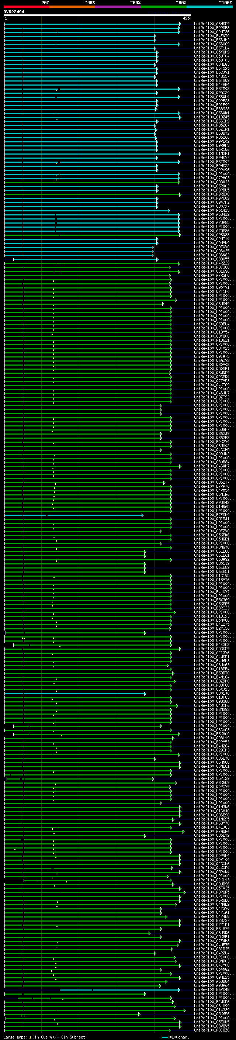The image size is (236, 1040).
Task: Open UniRef100_C1N2P1 hit
Action: point(212,153)
